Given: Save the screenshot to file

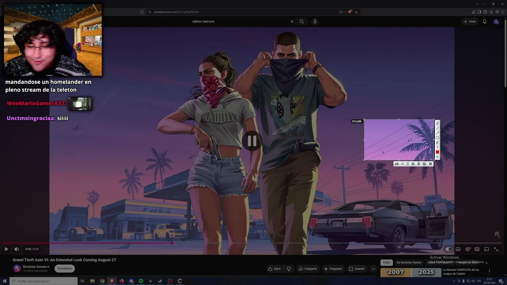Looking at the screenshot, I should (424, 164).
